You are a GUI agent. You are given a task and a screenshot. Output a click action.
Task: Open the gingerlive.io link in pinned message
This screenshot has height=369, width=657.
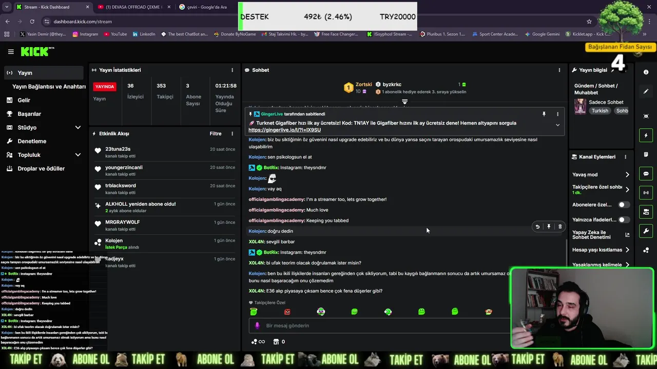click(x=284, y=130)
